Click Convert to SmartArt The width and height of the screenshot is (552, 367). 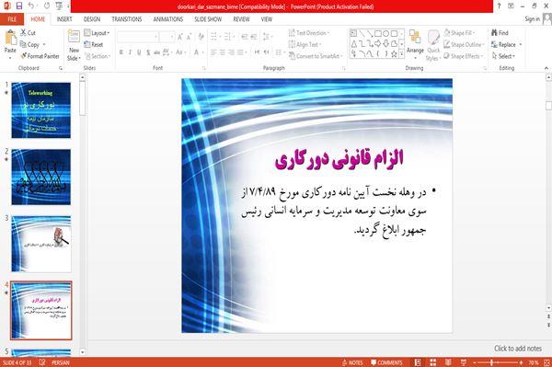(315, 56)
